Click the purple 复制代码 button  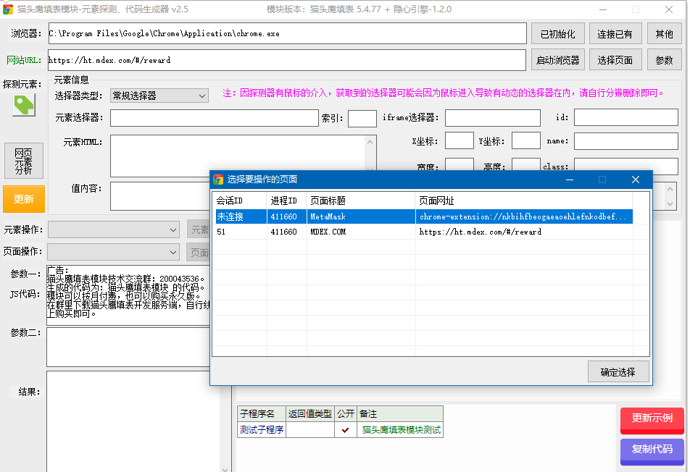(652, 451)
